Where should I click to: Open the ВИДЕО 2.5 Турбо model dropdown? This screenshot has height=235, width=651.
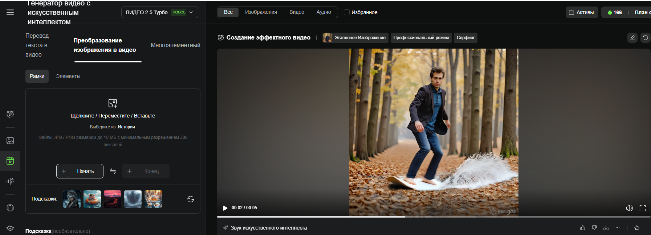159,12
